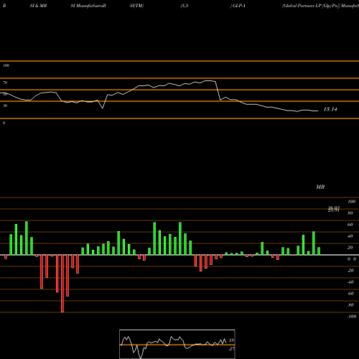Click the 'SI MunafaSutraR' header text
Screen dimensions: 359x359
pyautogui.click(x=88, y=6)
